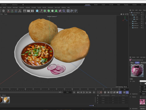The image size is (146, 110).
Task: Add an Extrude generator object
Action: click(x=49, y=11)
